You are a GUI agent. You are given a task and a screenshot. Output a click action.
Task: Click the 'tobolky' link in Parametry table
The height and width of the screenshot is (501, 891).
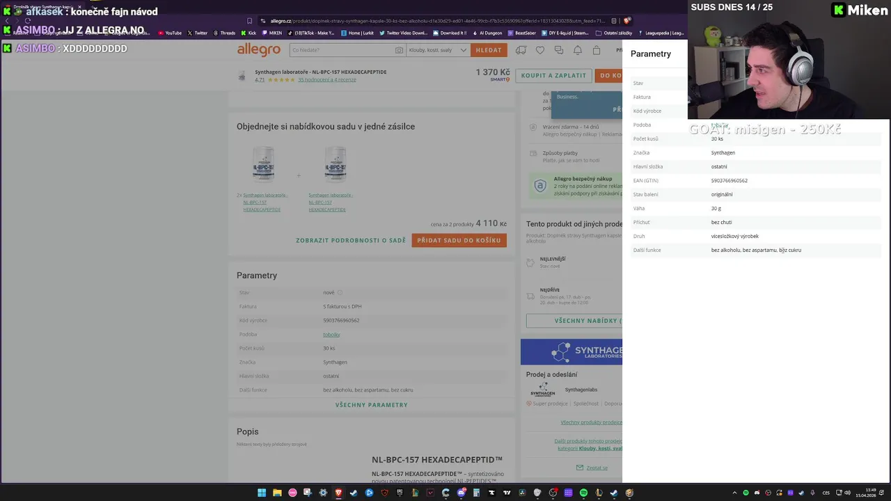click(x=331, y=335)
